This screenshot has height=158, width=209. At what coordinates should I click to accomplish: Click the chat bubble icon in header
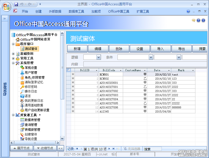pyautogui.click(x=194, y=20)
